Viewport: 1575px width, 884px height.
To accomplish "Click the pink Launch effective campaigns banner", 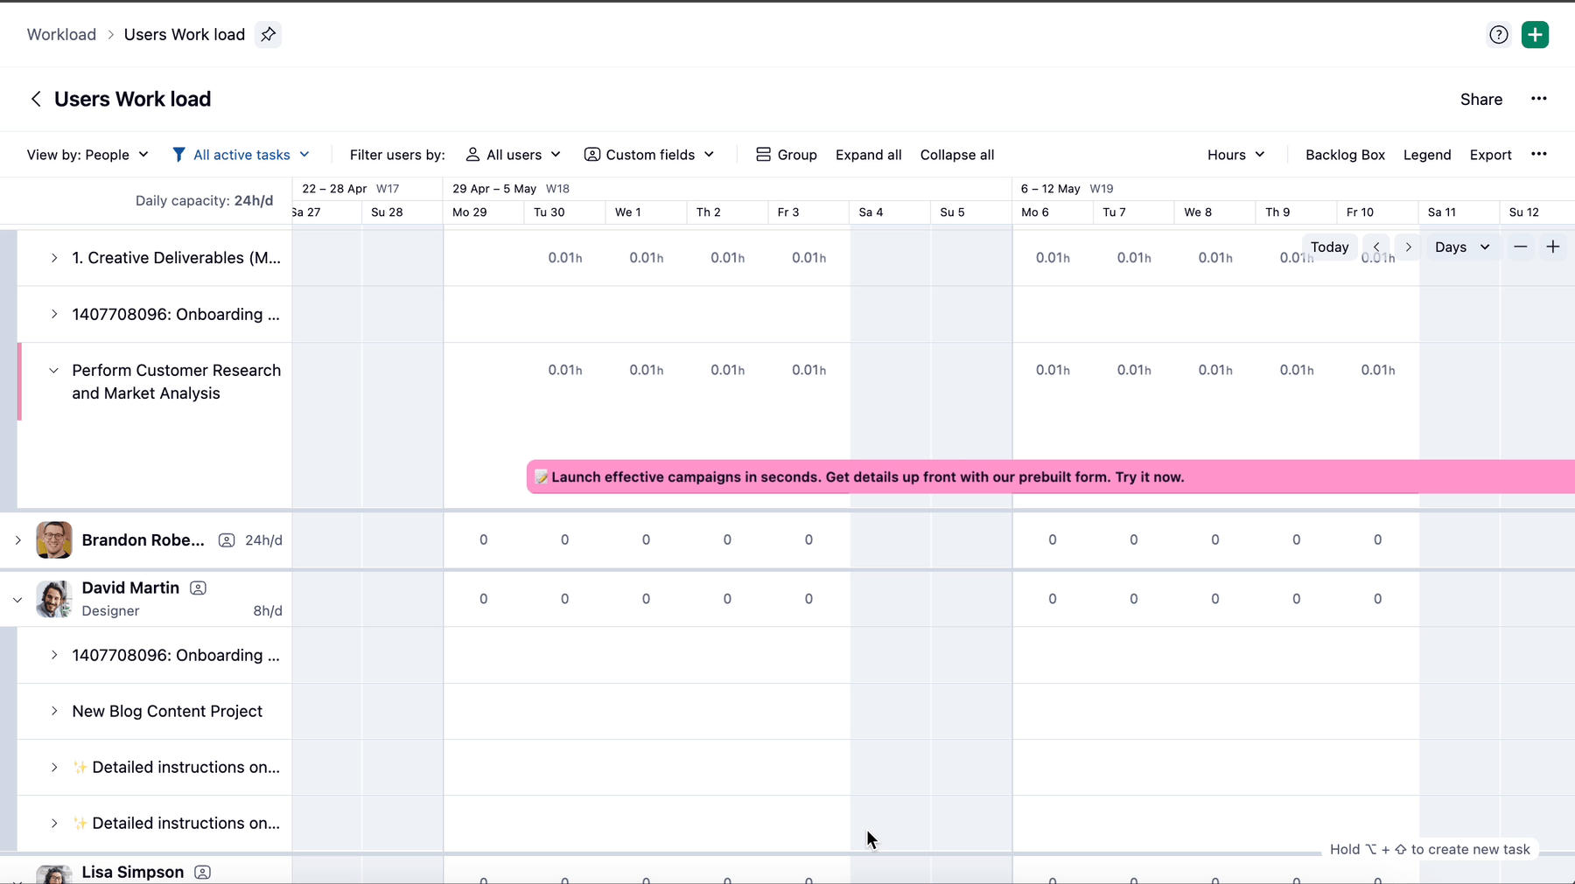I will click(1050, 477).
